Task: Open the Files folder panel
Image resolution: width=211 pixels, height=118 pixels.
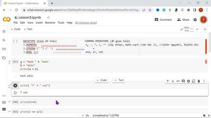Action: coord(4,58)
